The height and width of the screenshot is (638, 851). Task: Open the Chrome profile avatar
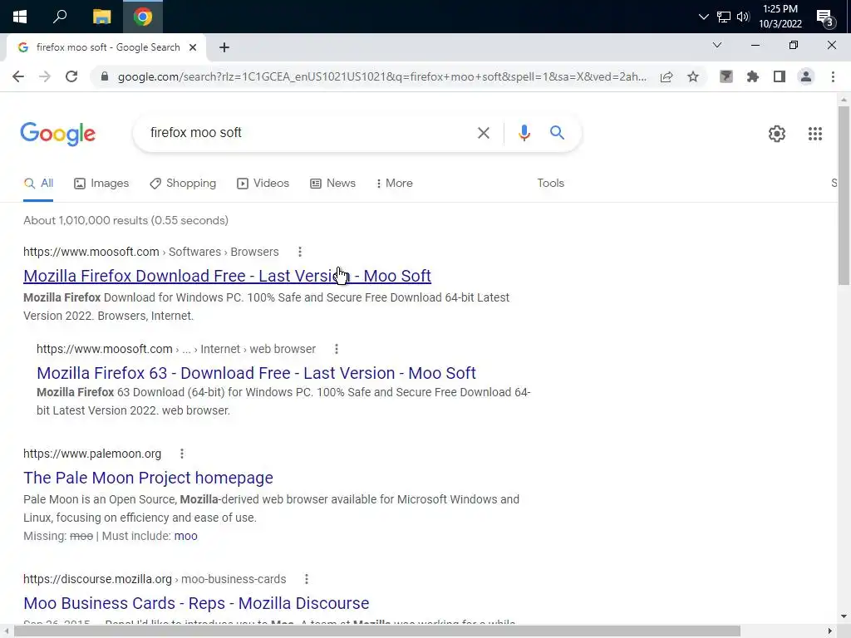(806, 76)
